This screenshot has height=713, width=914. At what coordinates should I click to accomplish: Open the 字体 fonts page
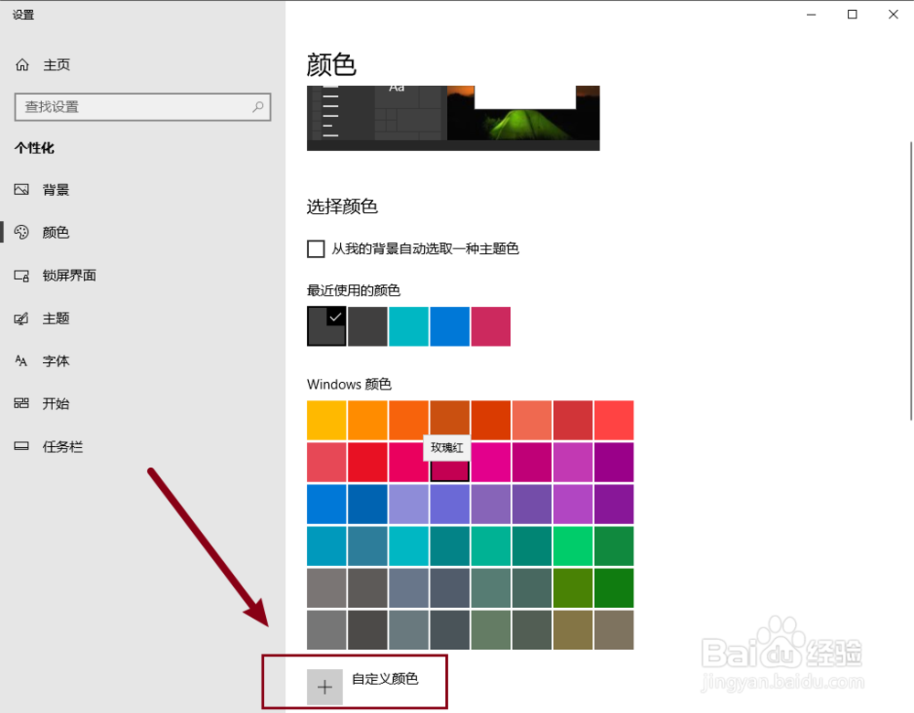pyautogui.click(x=42, y=361)
